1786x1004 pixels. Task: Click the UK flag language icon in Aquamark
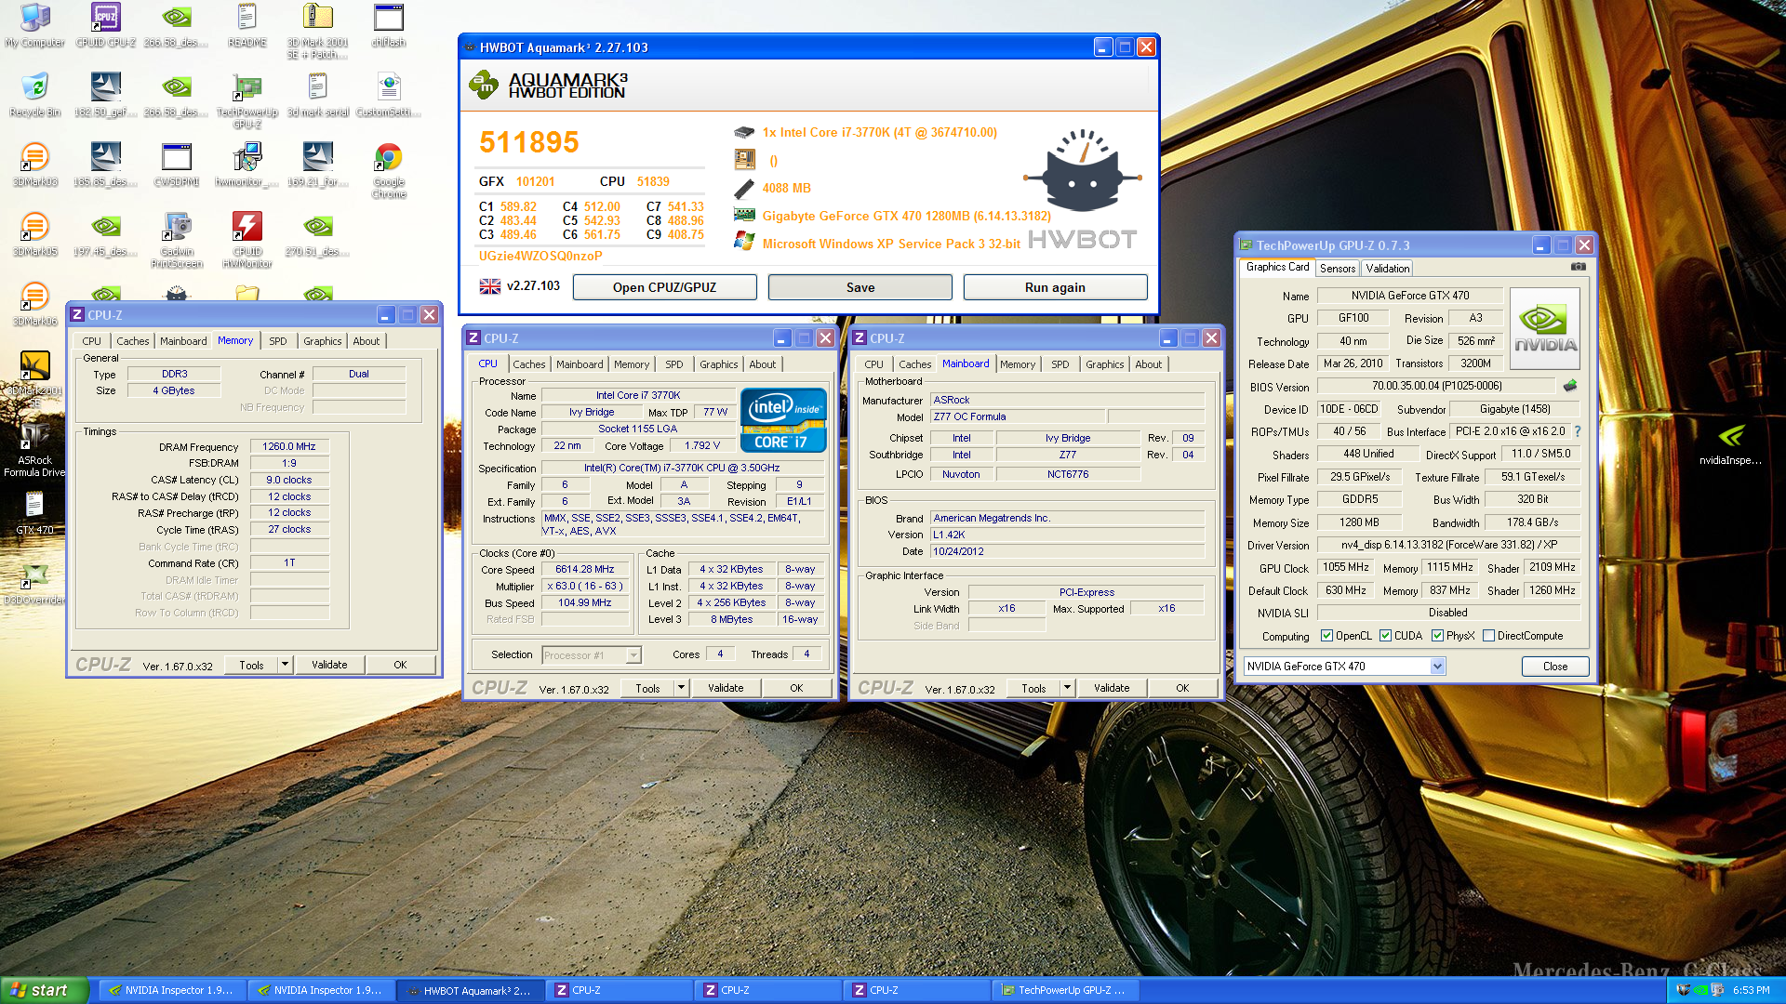click(489, 286)
